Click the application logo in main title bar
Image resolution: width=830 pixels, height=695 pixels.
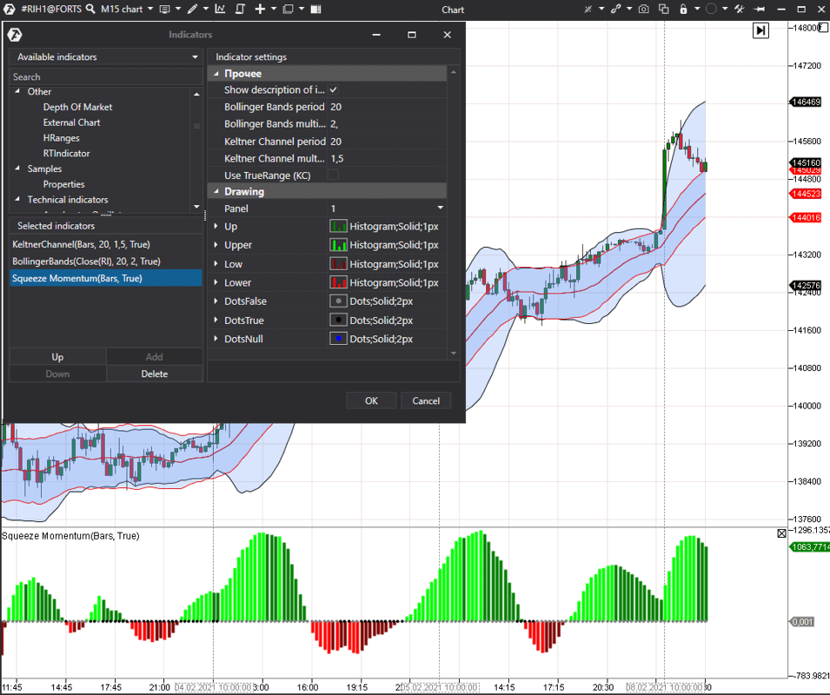point(9,9)
